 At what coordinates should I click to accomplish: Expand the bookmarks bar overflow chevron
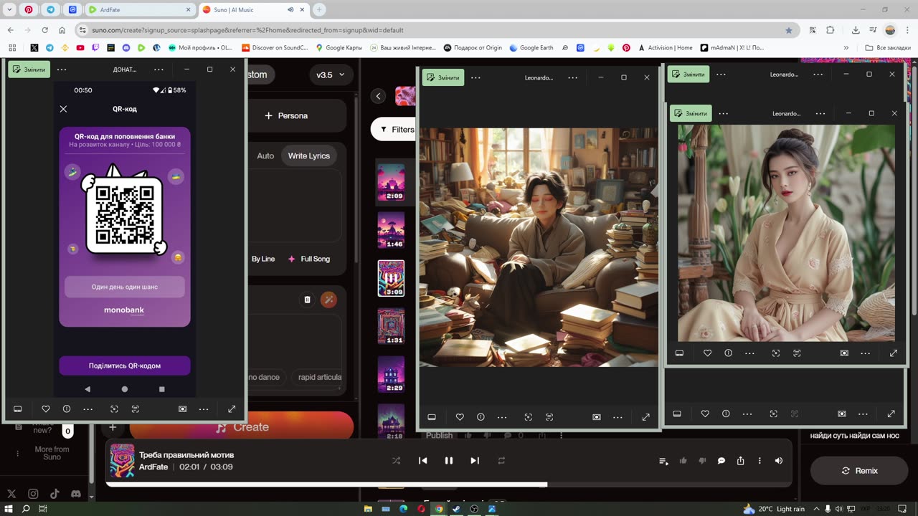846,48
